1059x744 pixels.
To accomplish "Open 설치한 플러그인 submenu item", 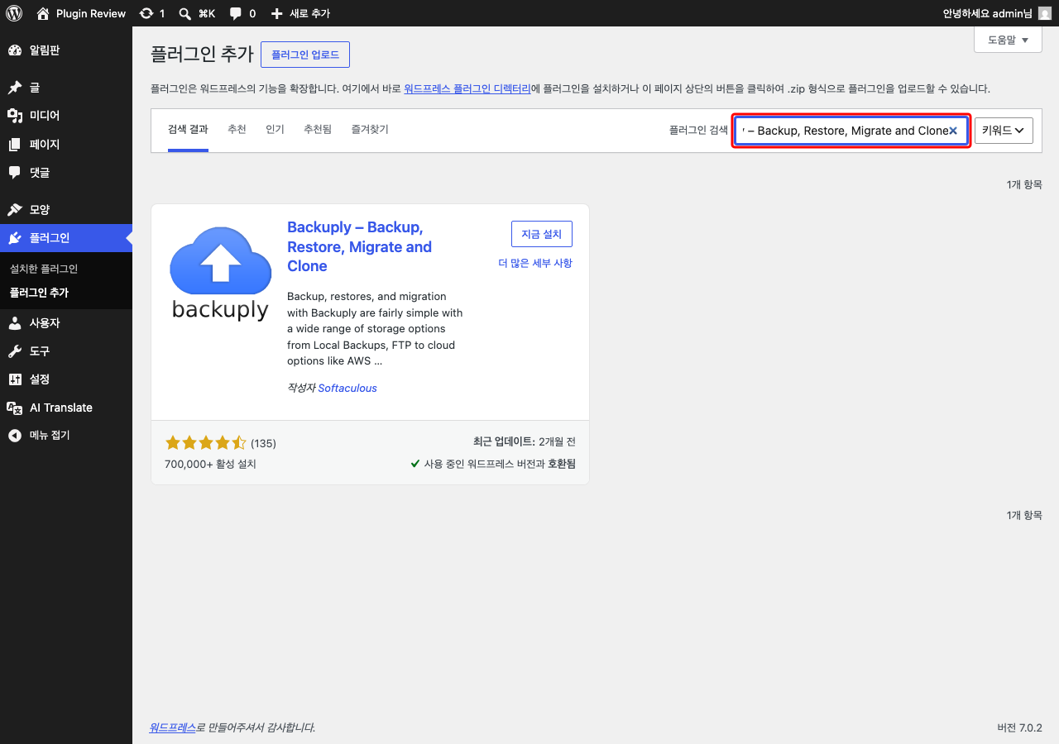I will (x=44, y=269).
